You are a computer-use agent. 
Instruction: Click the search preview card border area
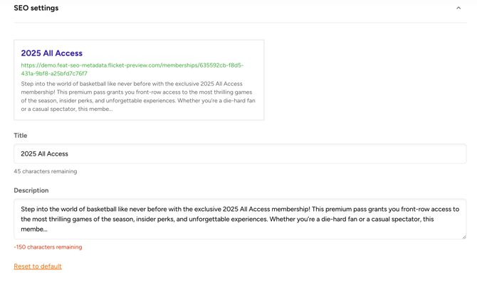pyautogui.click(x=139, y=40)
